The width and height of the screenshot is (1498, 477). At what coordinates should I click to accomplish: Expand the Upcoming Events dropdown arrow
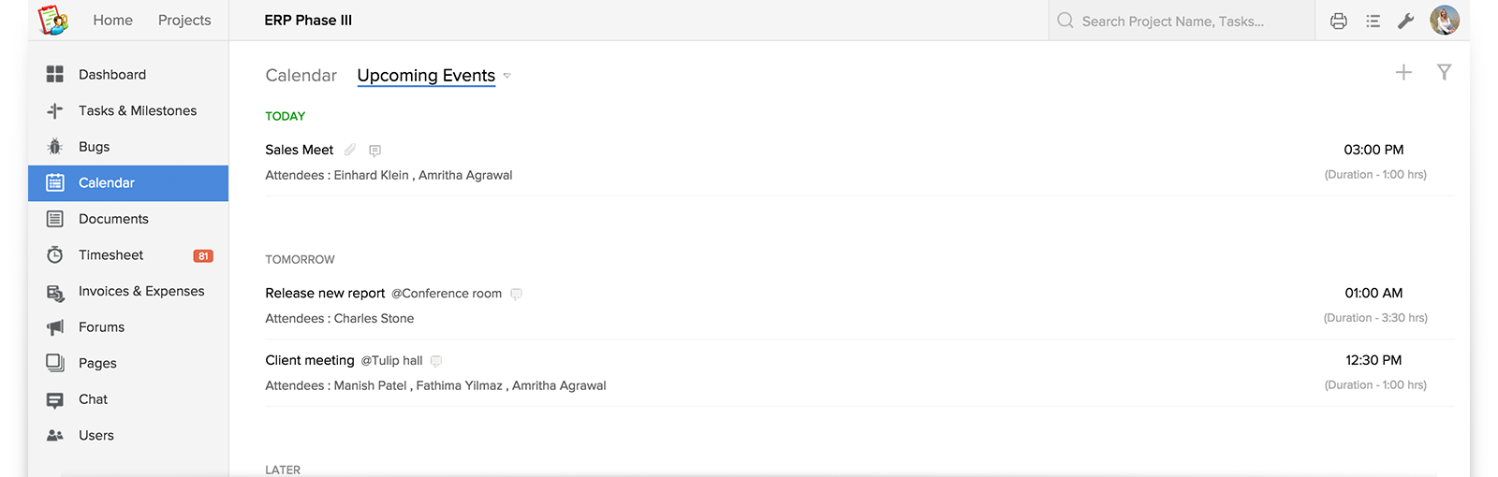(507, 76)
